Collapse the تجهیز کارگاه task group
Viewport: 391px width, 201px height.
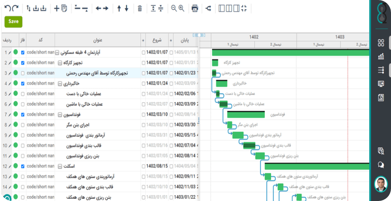point(60,63)
